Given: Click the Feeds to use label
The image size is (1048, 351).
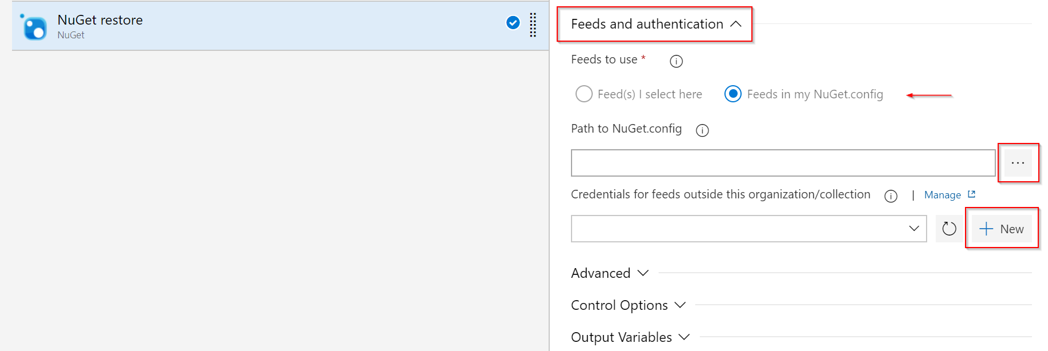Looking at the screenshot, I should [x=604, y=59].
